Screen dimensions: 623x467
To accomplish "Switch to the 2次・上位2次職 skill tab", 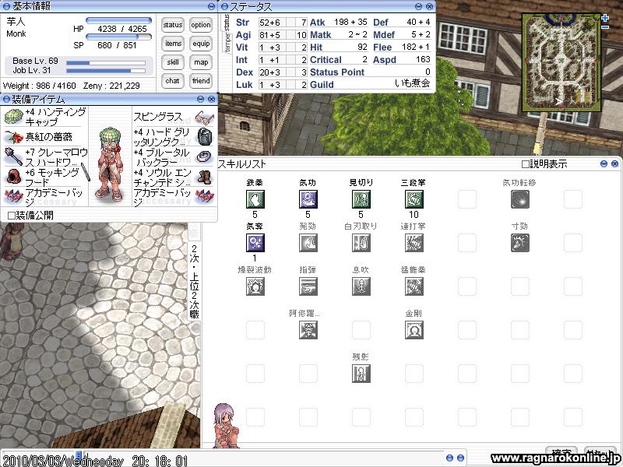I will tap(194, 282).
